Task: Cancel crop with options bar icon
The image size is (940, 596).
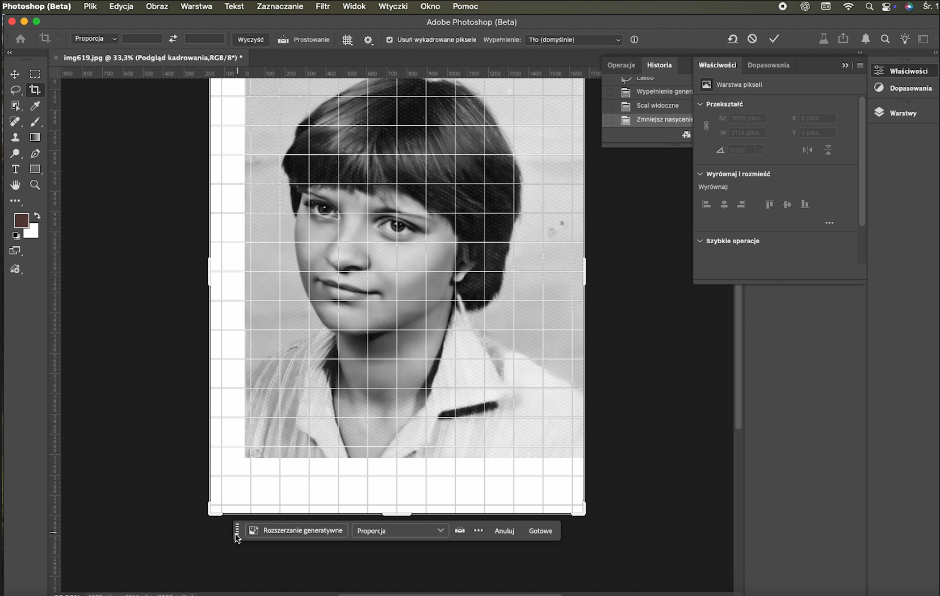Action: pos(752,39)
